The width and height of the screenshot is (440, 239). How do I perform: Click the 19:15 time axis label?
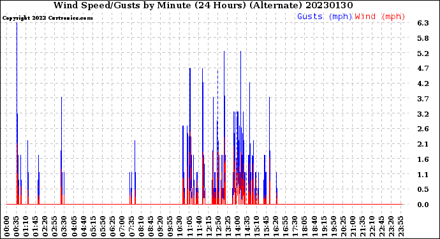coord(324,226)
